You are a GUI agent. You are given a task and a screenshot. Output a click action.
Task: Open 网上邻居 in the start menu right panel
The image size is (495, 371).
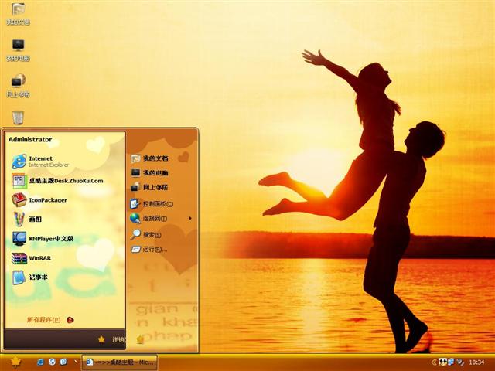149,187
